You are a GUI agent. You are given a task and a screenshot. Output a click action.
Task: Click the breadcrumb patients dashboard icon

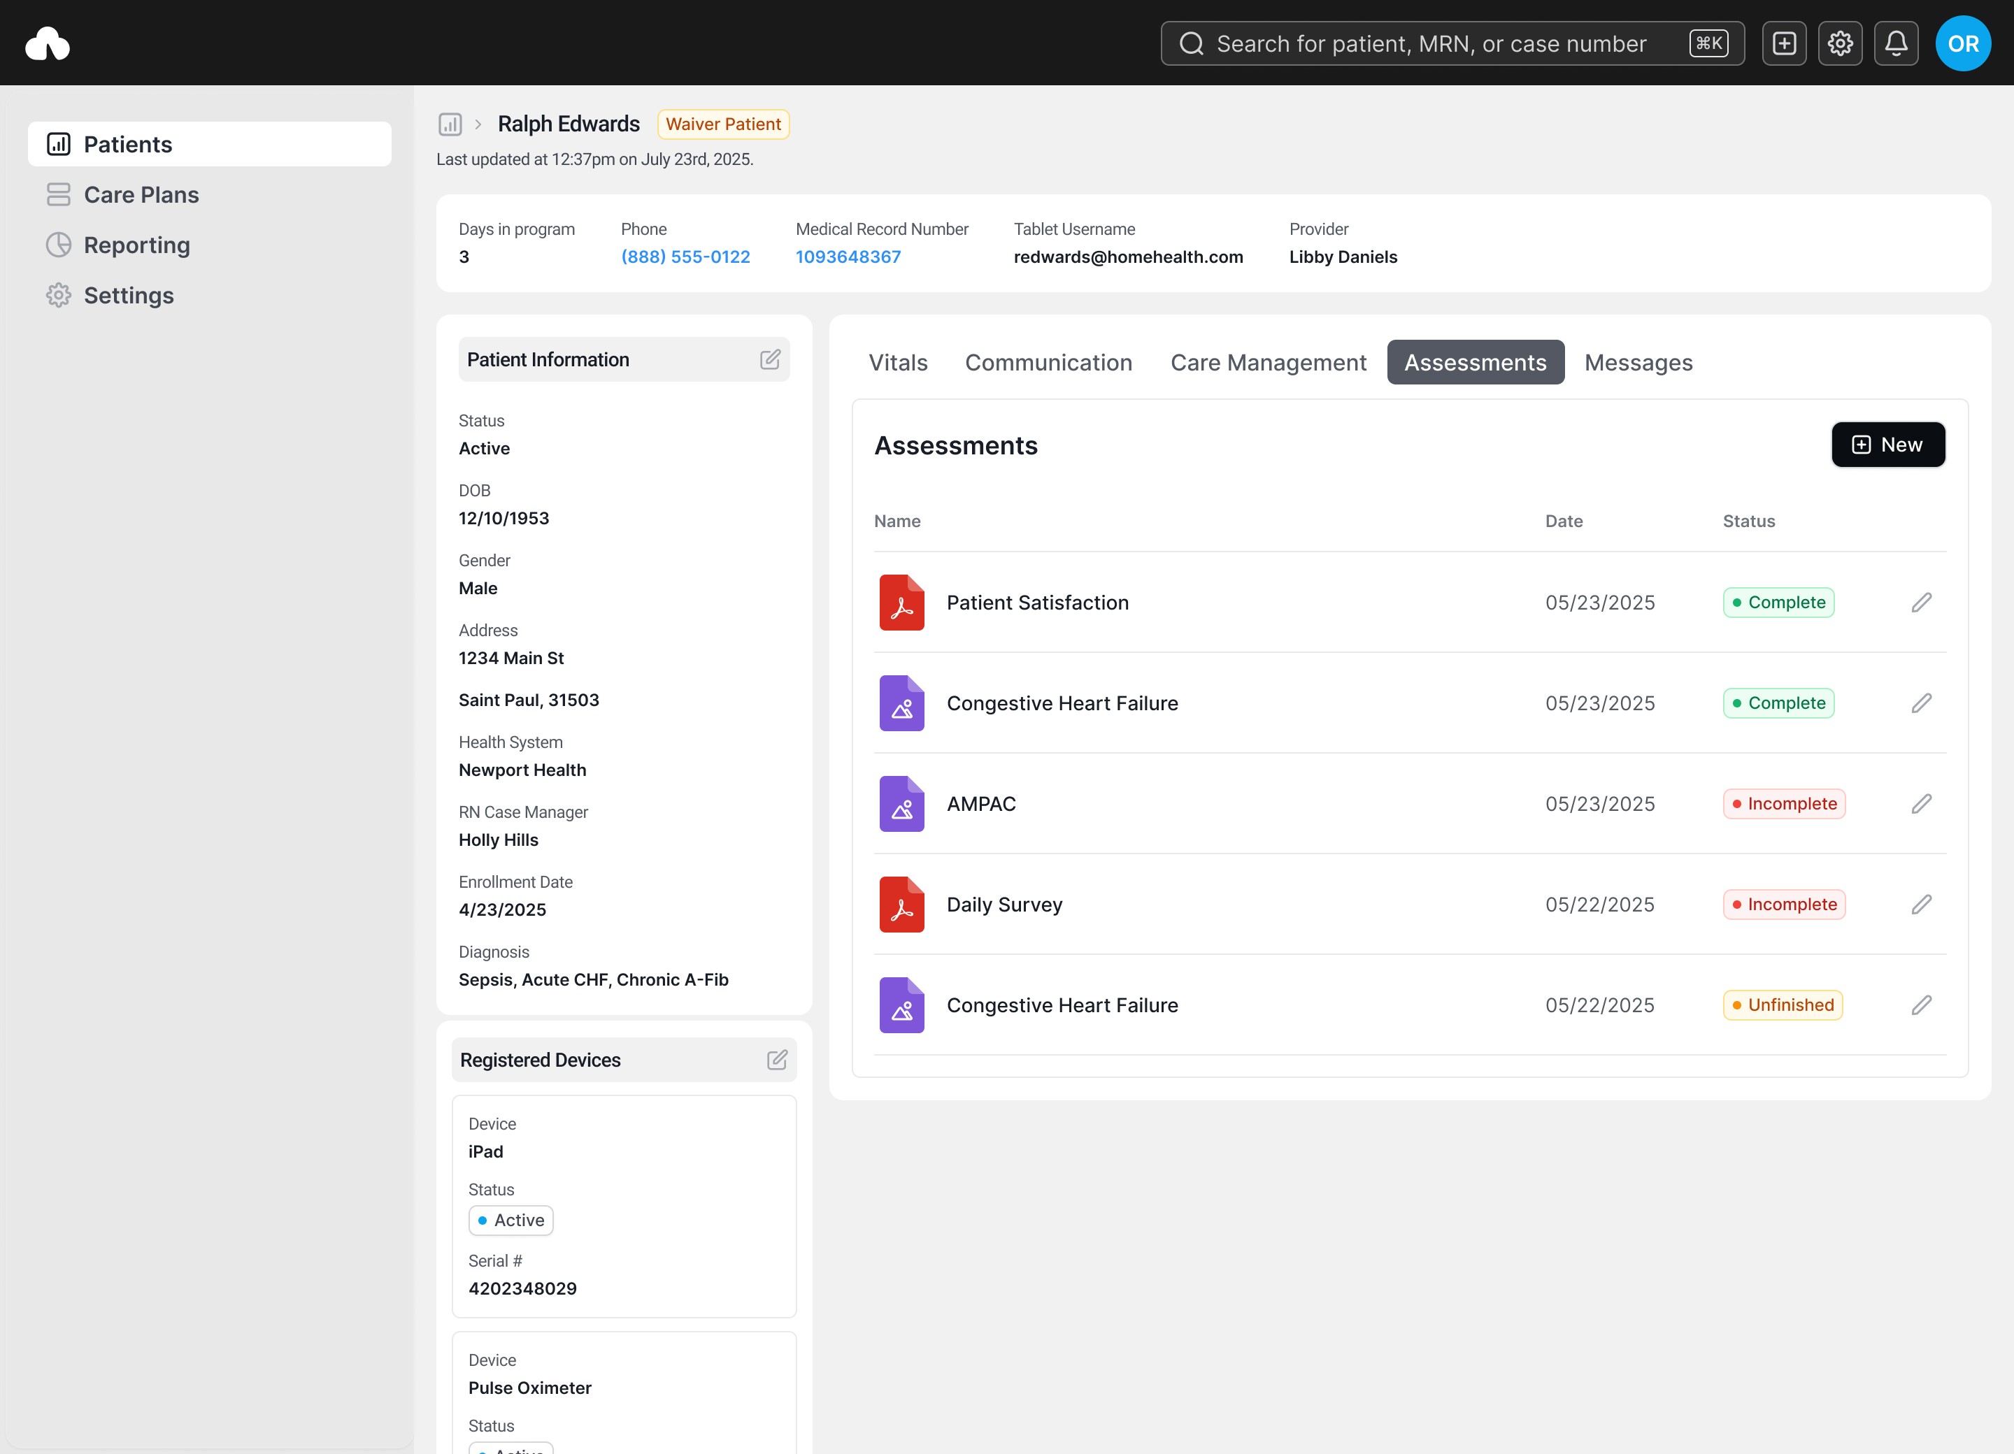pos(450,124)
